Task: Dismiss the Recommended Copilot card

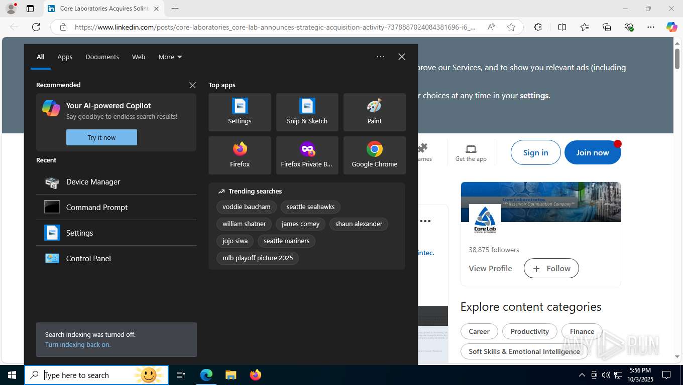Action: [x=192, y=85]
